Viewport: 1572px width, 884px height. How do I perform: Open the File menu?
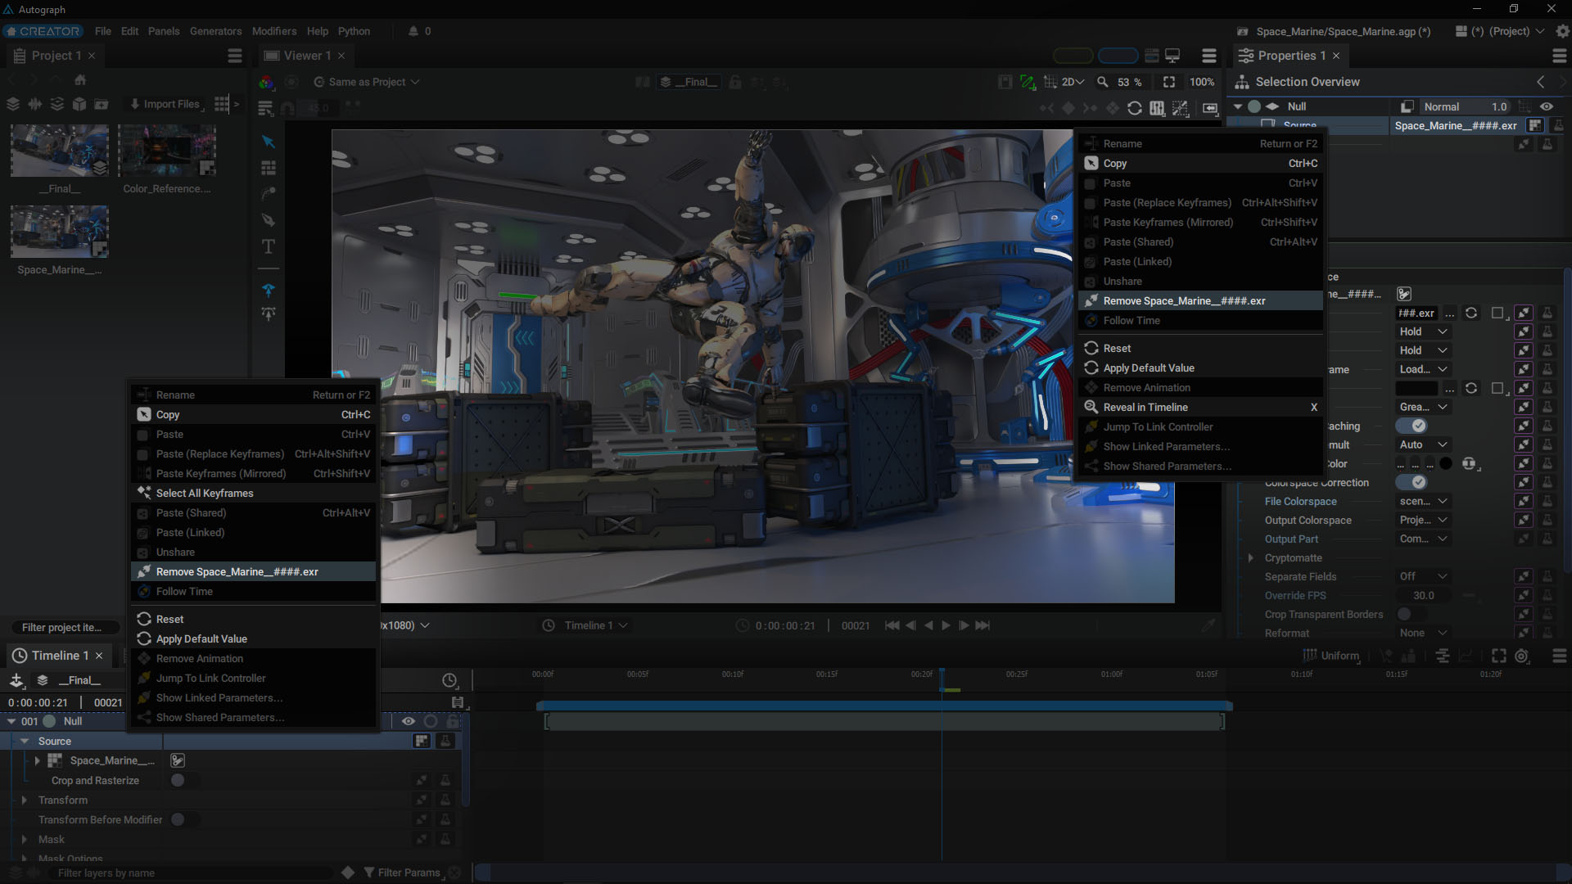click(103, 31)
